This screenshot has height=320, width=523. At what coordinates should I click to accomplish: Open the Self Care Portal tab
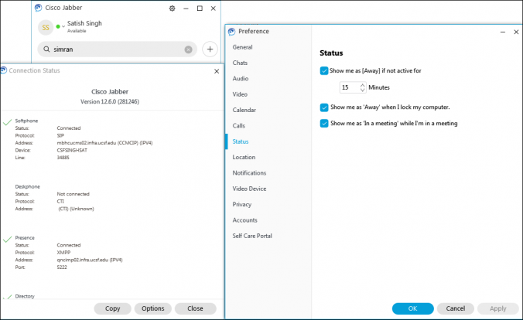pyautogui.click(x=252, y=236)
